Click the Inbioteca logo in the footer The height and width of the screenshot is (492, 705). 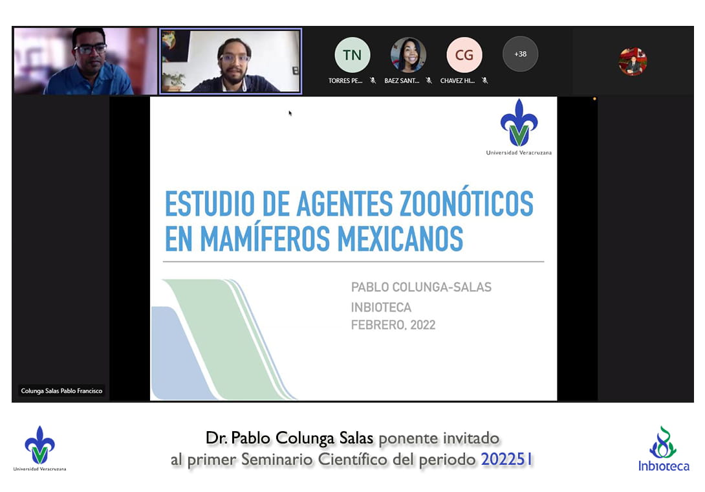[x=664, y=449]
